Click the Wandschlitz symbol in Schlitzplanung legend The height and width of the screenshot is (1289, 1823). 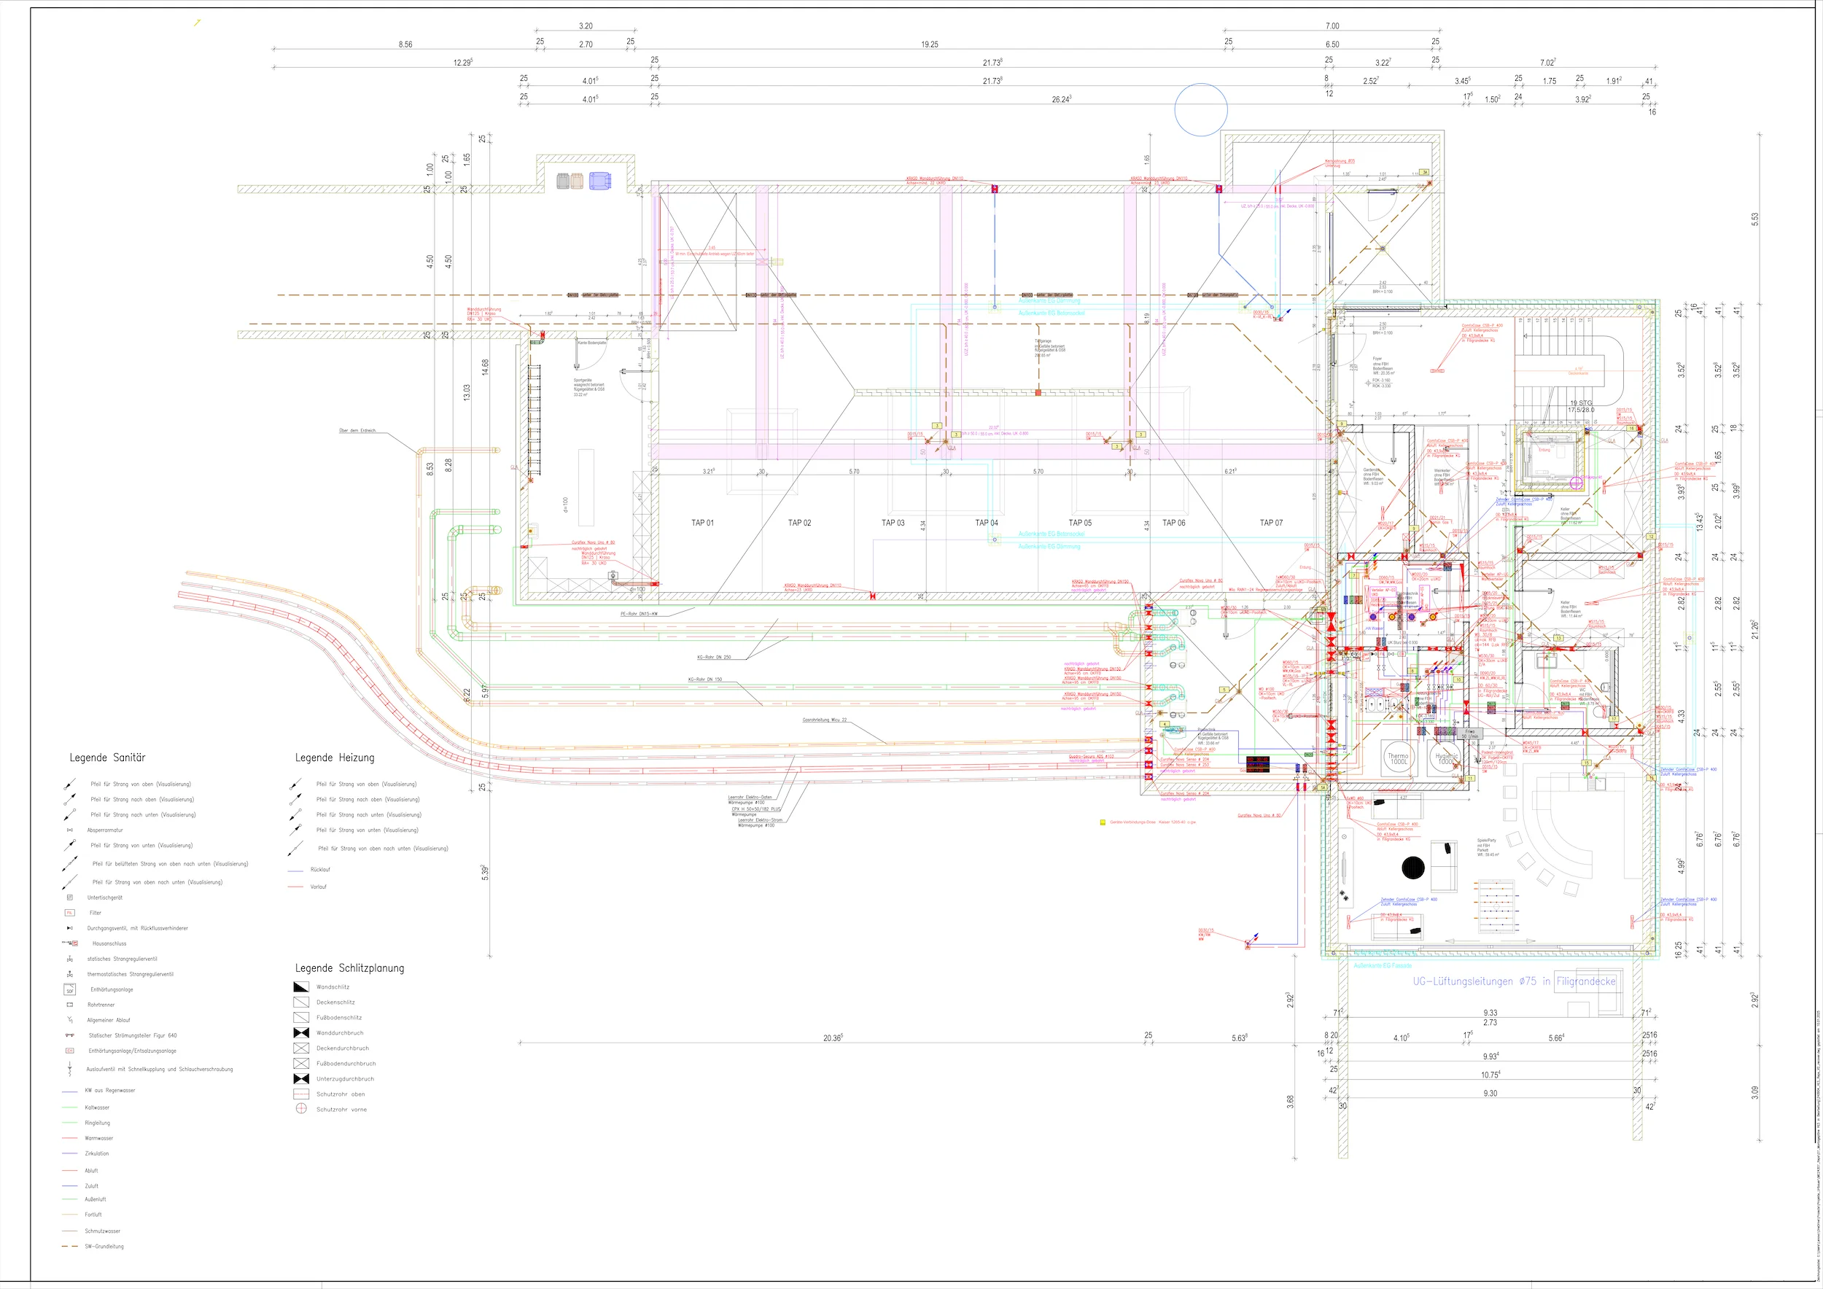(301, 986)
